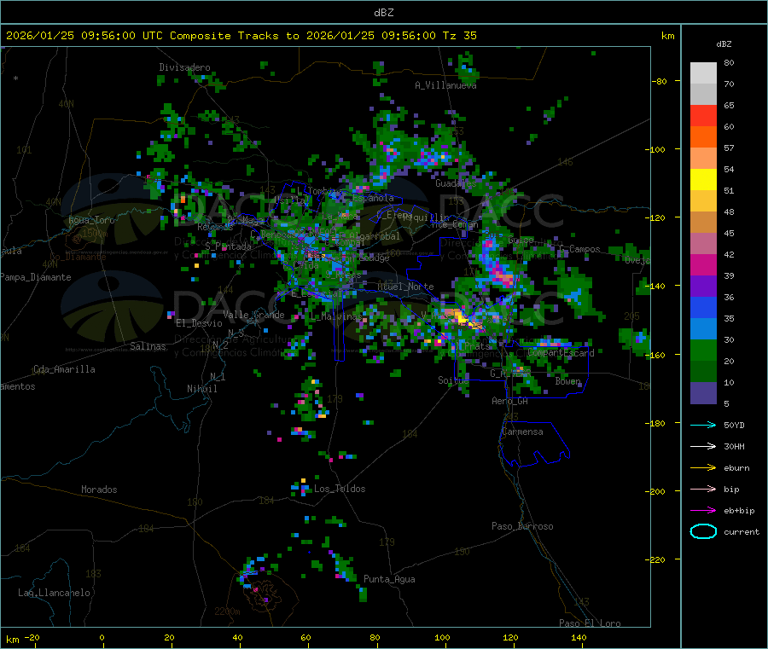Screen dimensions: 768x649
Task: Click the yellow eburn arrow legend icon
Action: [x=703, y=468]
